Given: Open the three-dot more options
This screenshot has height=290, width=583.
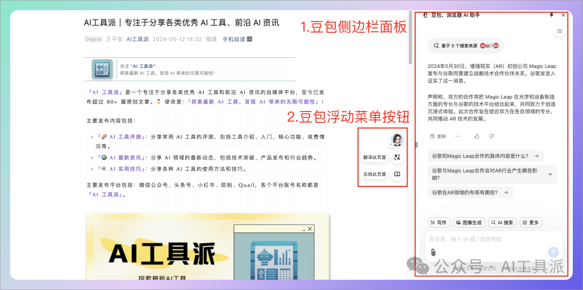Looking at the screenshot, I should point(458,136).
